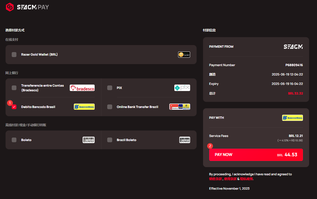Click the expiry time 2025-06-19 16:04:22

point(287,84)
